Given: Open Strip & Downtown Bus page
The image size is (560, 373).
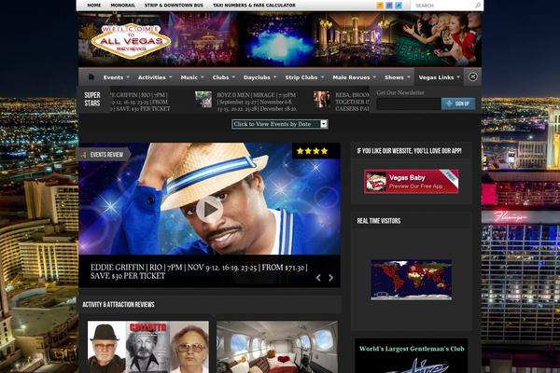Looking at the screenshot, I should point(174,6).
